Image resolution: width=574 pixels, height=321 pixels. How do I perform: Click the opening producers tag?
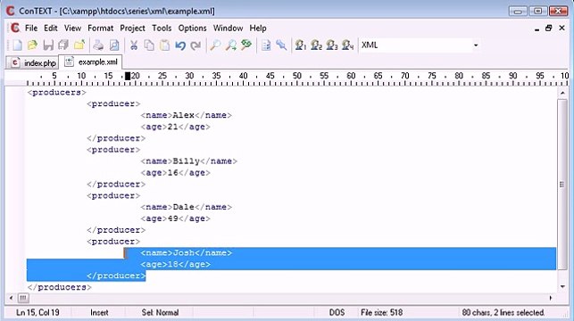point(57,93)
